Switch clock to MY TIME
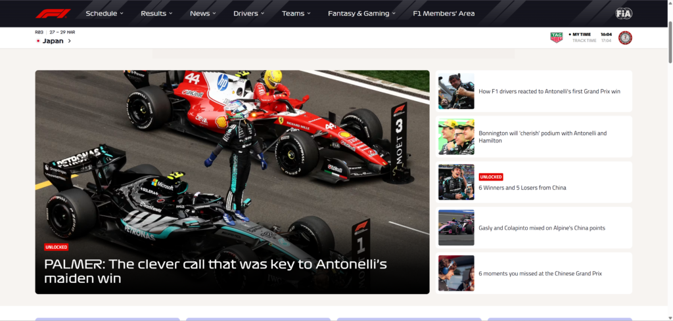The width and height of the screenshot is (673, 321). [x=580, y=34]
